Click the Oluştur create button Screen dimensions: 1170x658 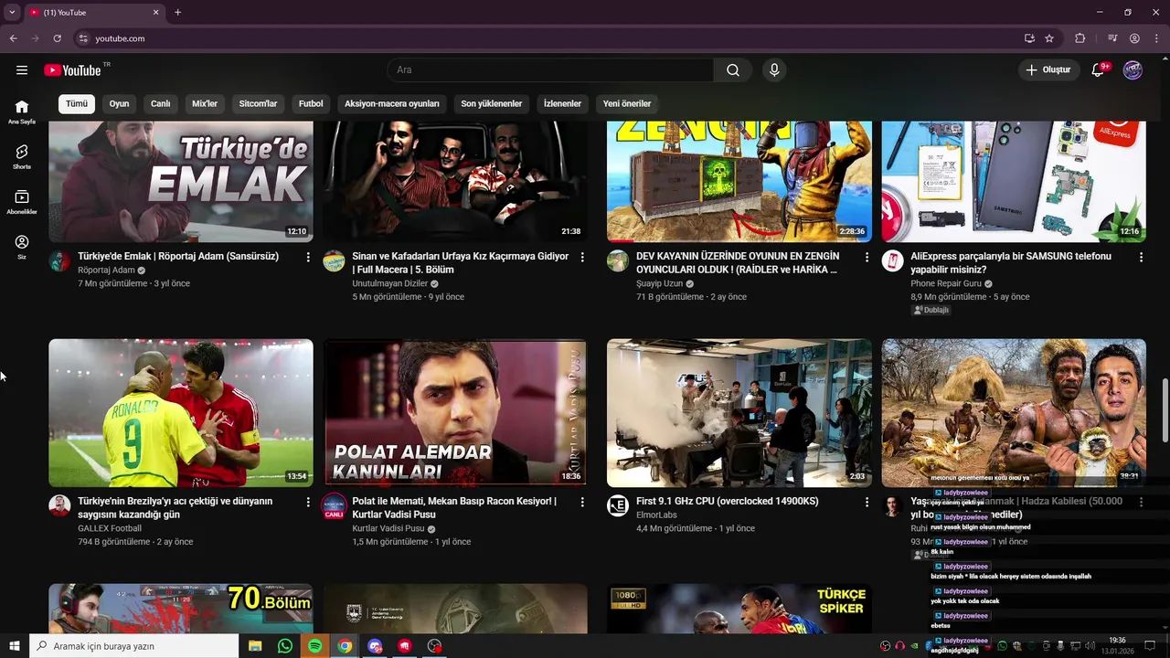(x=1049, y=70)
